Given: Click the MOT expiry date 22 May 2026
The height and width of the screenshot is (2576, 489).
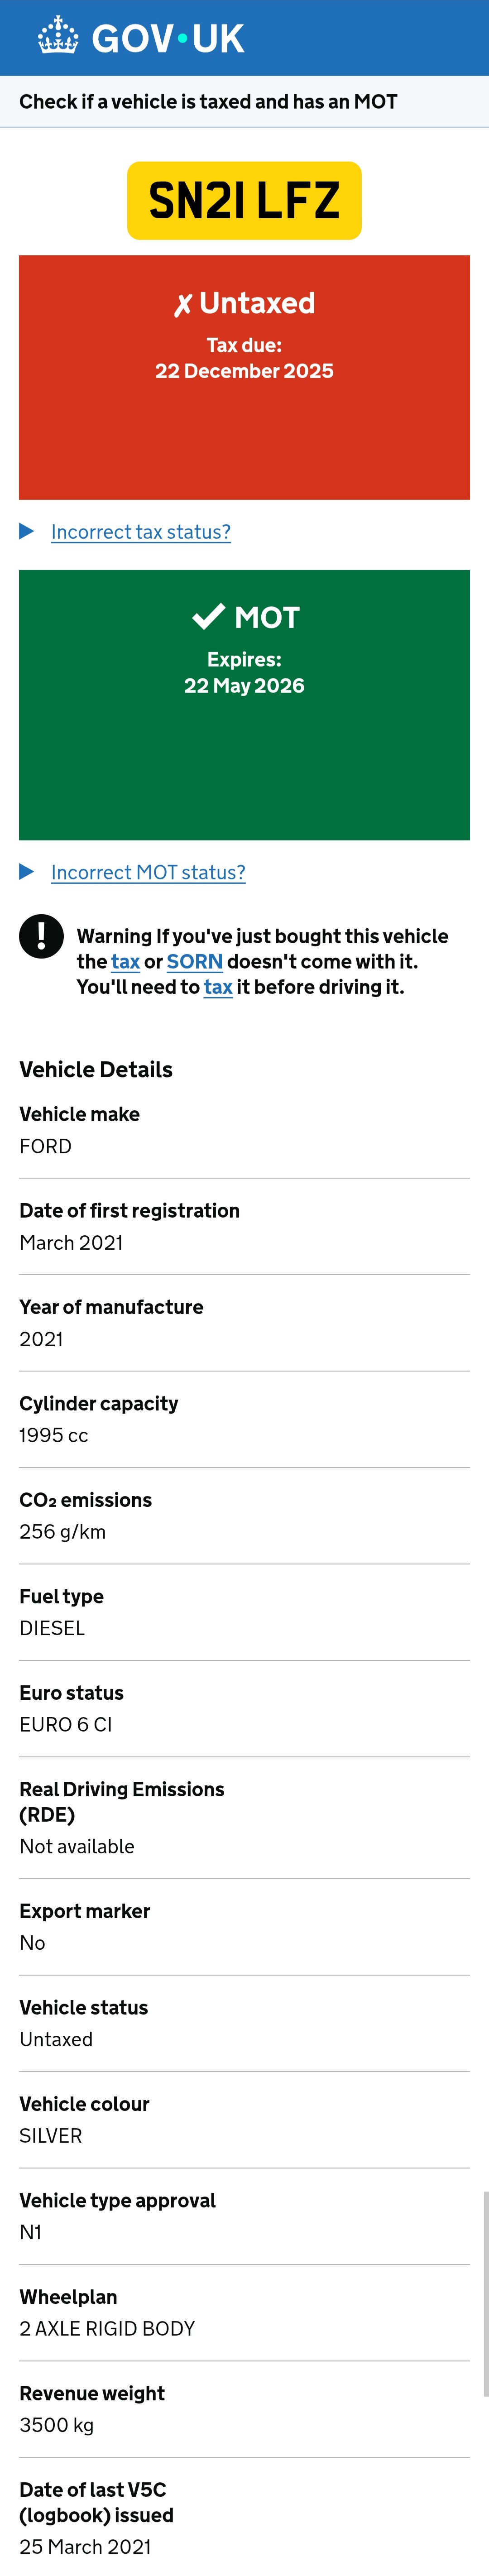Looking at the screenshot, I should [x=244, y=686].
